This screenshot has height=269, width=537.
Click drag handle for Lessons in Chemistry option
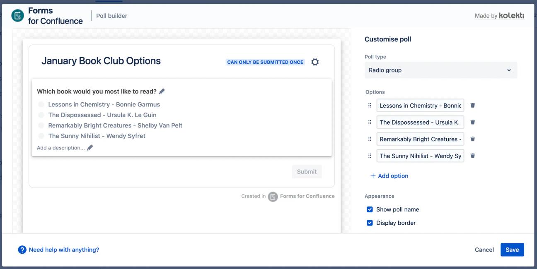point(370,106)
